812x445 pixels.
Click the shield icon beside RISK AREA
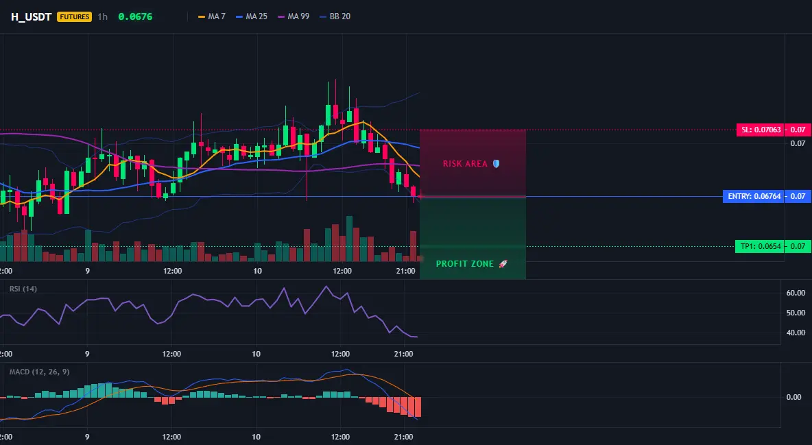coord(496,164)
